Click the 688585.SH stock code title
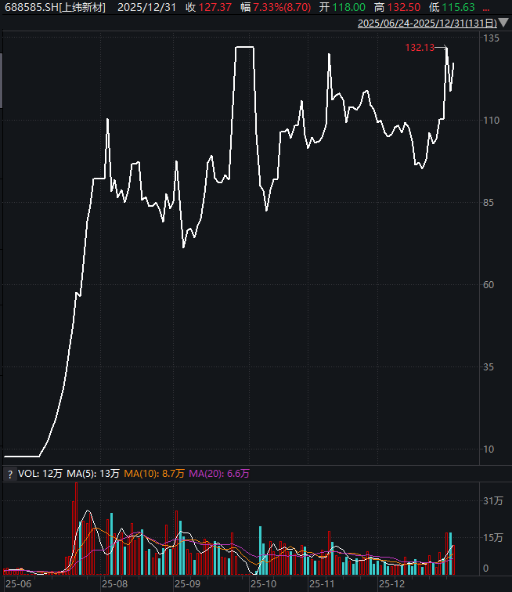512x592 pixels. click(x=55, y=7)
